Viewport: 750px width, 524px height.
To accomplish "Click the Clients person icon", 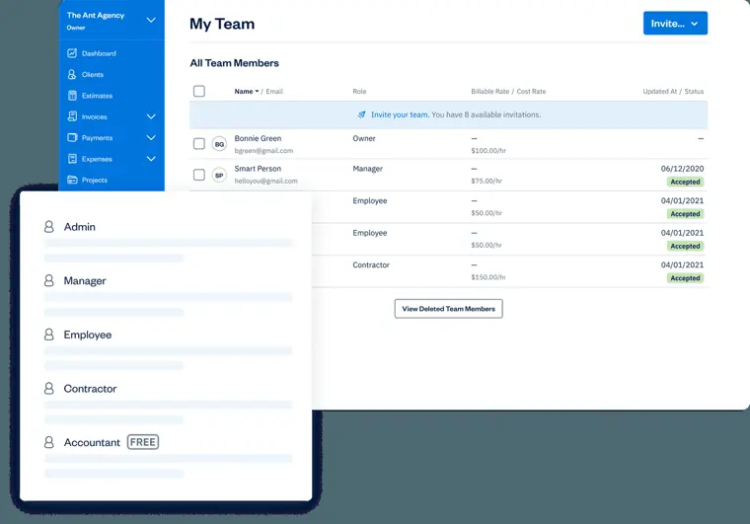I will (x=72, y=74).
